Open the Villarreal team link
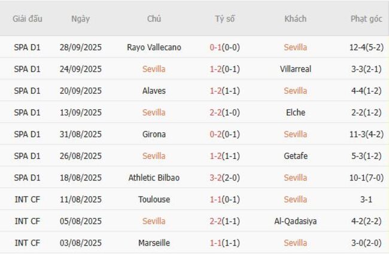The height and width of the screenshot is (254, 389). [294, 69]
